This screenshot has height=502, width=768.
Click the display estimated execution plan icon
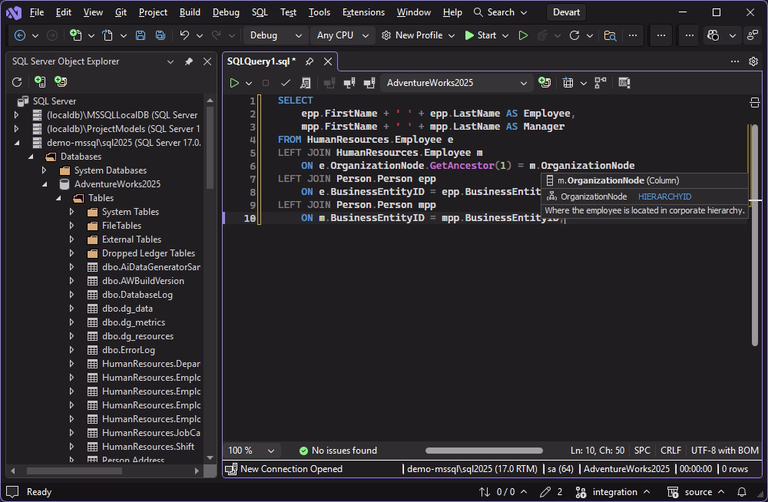click(306, 83)
